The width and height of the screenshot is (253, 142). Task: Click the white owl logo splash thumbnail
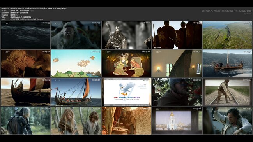126,92
